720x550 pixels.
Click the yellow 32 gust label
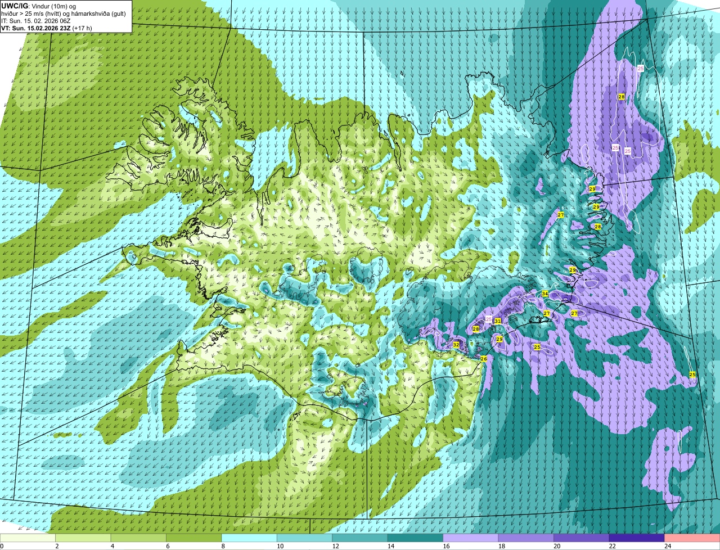(456, 345)
